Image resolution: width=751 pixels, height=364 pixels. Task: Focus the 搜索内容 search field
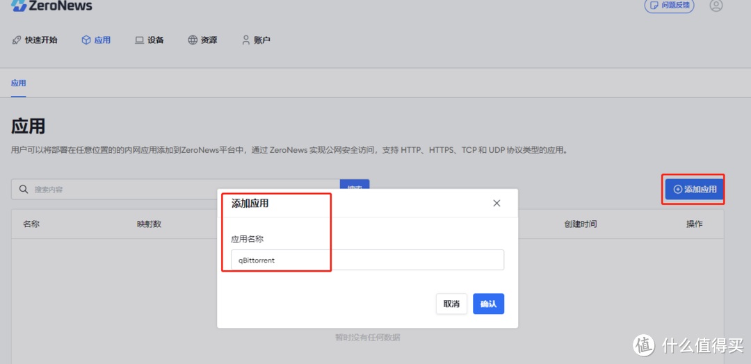(x=176, y=190)
